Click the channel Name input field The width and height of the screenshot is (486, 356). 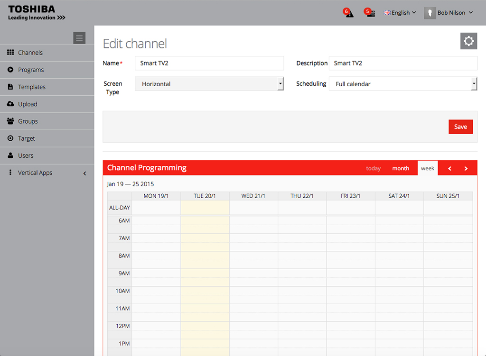209,63
